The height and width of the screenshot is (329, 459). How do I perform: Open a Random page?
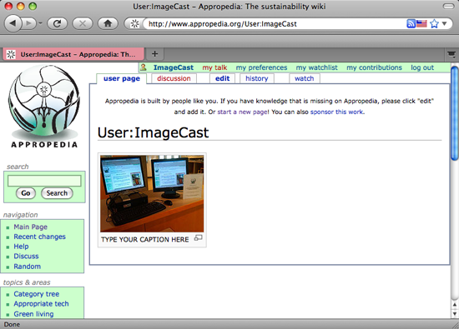click(28, 267)
